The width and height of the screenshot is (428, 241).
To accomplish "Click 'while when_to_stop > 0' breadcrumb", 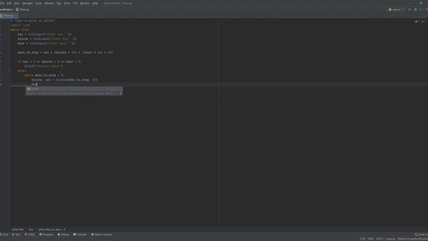I will point(51,230).
